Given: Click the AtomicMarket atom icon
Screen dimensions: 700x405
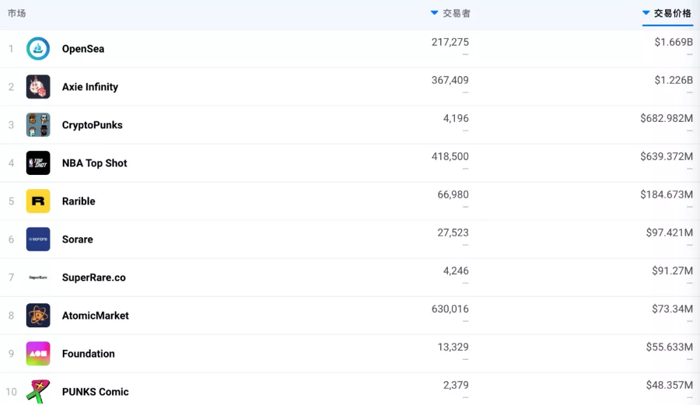Looking at the screenshot, I should point(38,315).
